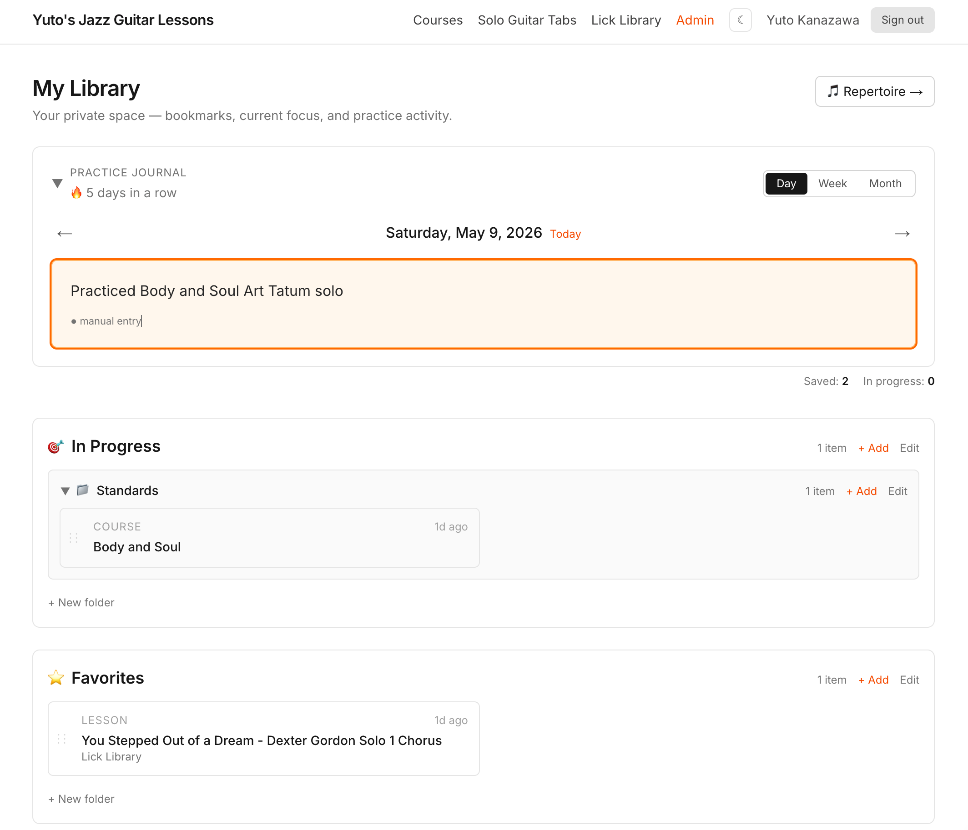
Task: Go to previous day arrow
Action: pos(65,233)
